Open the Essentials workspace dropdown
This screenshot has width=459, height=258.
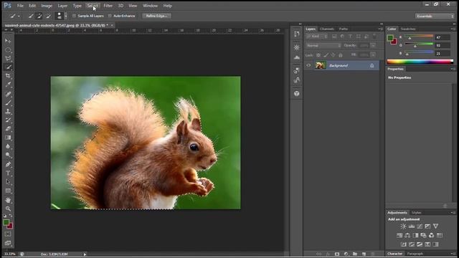pos(435,16)
